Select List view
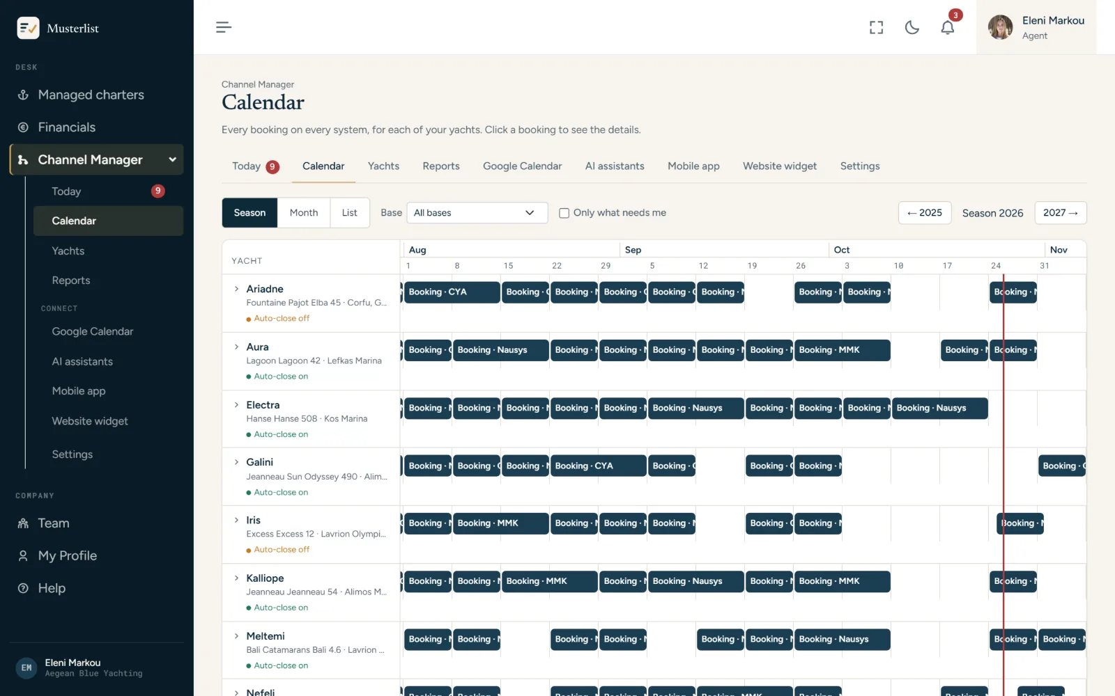Image resolution: width=1115 pixels, height=696 pixels. coord(350,213)
